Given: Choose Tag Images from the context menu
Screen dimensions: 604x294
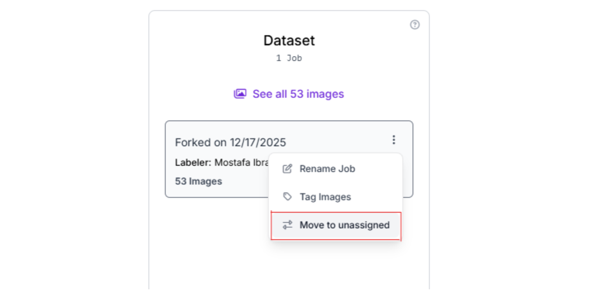Looking at the screenshot, I should click(325, 197).
